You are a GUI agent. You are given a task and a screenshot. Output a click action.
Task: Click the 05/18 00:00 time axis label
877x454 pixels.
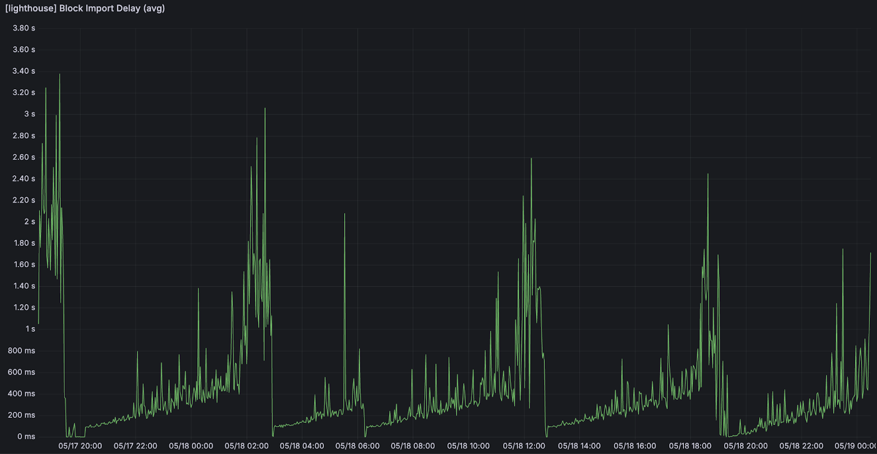[191, 446]
